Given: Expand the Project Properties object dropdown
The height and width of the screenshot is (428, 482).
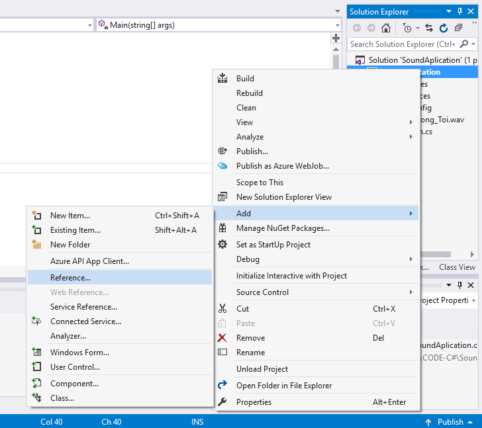Looking at the screenshot, I should 473,300.
